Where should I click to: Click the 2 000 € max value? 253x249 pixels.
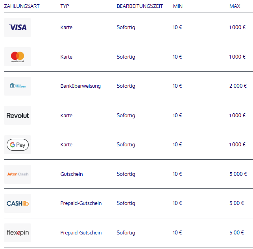pyautogui.click(x=238, y=86)
